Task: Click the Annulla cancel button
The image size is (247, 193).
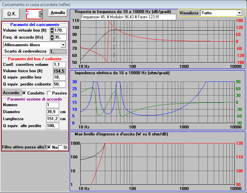Action: (x=58, y=13)
